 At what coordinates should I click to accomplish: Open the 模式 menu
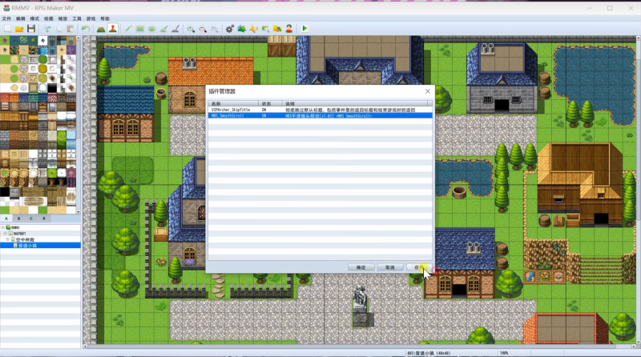[34, 18]
